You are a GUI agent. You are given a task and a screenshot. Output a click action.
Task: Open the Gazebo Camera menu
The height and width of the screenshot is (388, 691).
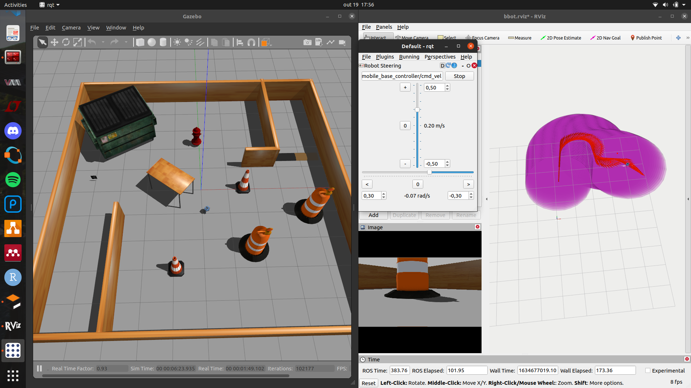point(71,28)
